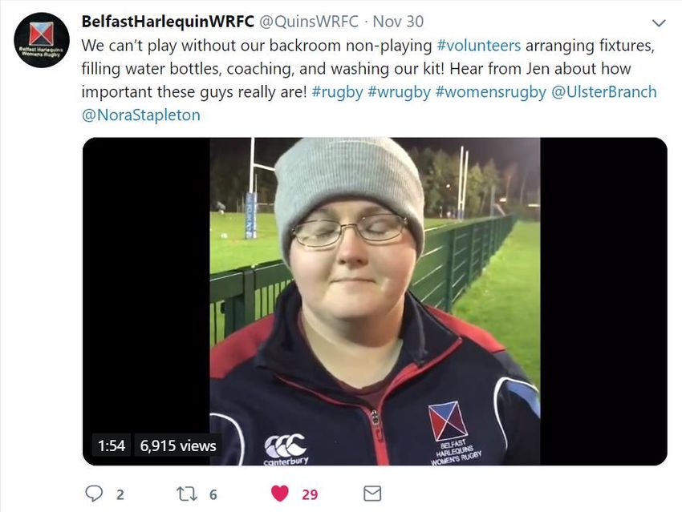Click the 1:54 video duration badge

click(x=112, y=445)
